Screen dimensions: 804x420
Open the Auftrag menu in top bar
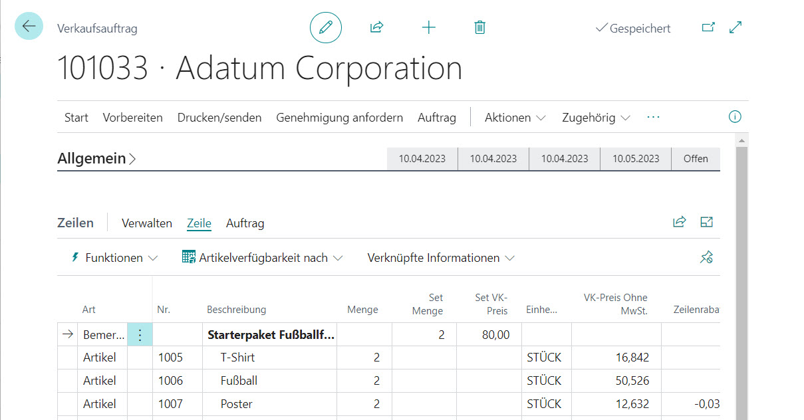point(437,118)
